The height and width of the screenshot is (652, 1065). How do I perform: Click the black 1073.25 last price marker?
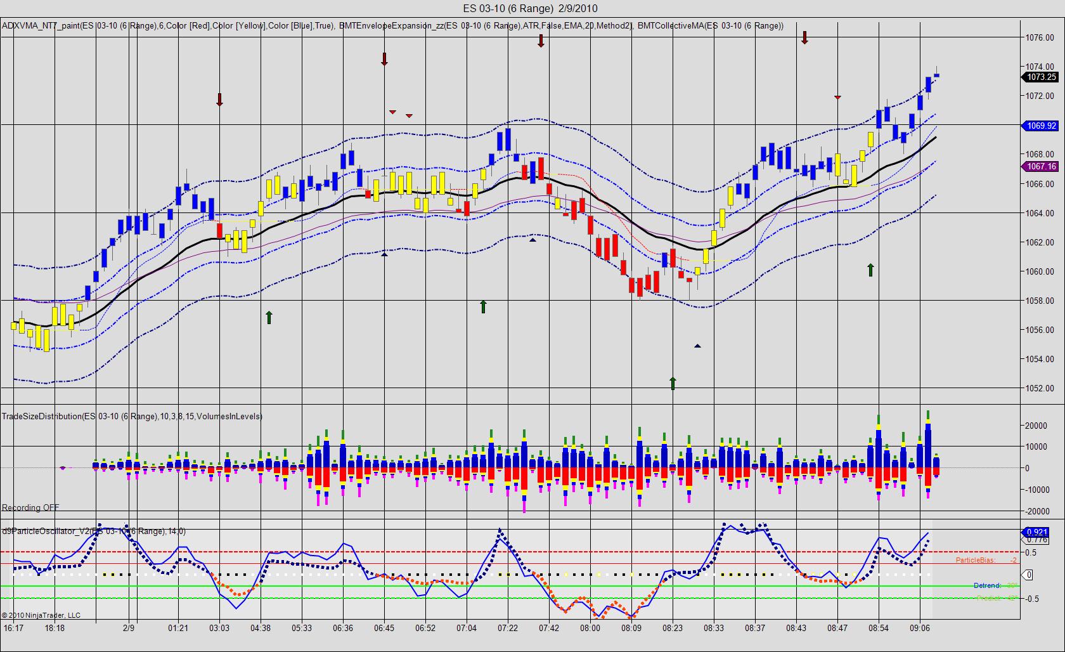pyautogui.click(x=1040, y=77)
